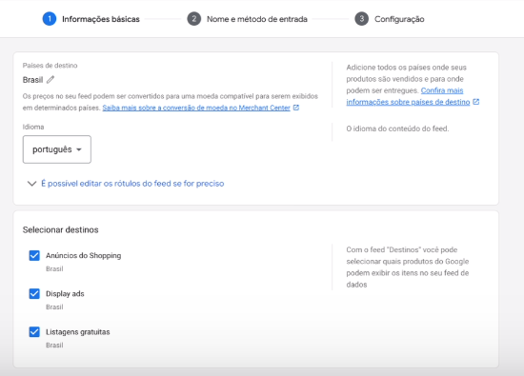Click external link icon after países de destino link
524x376 pixels.
(x=476, y=102)
